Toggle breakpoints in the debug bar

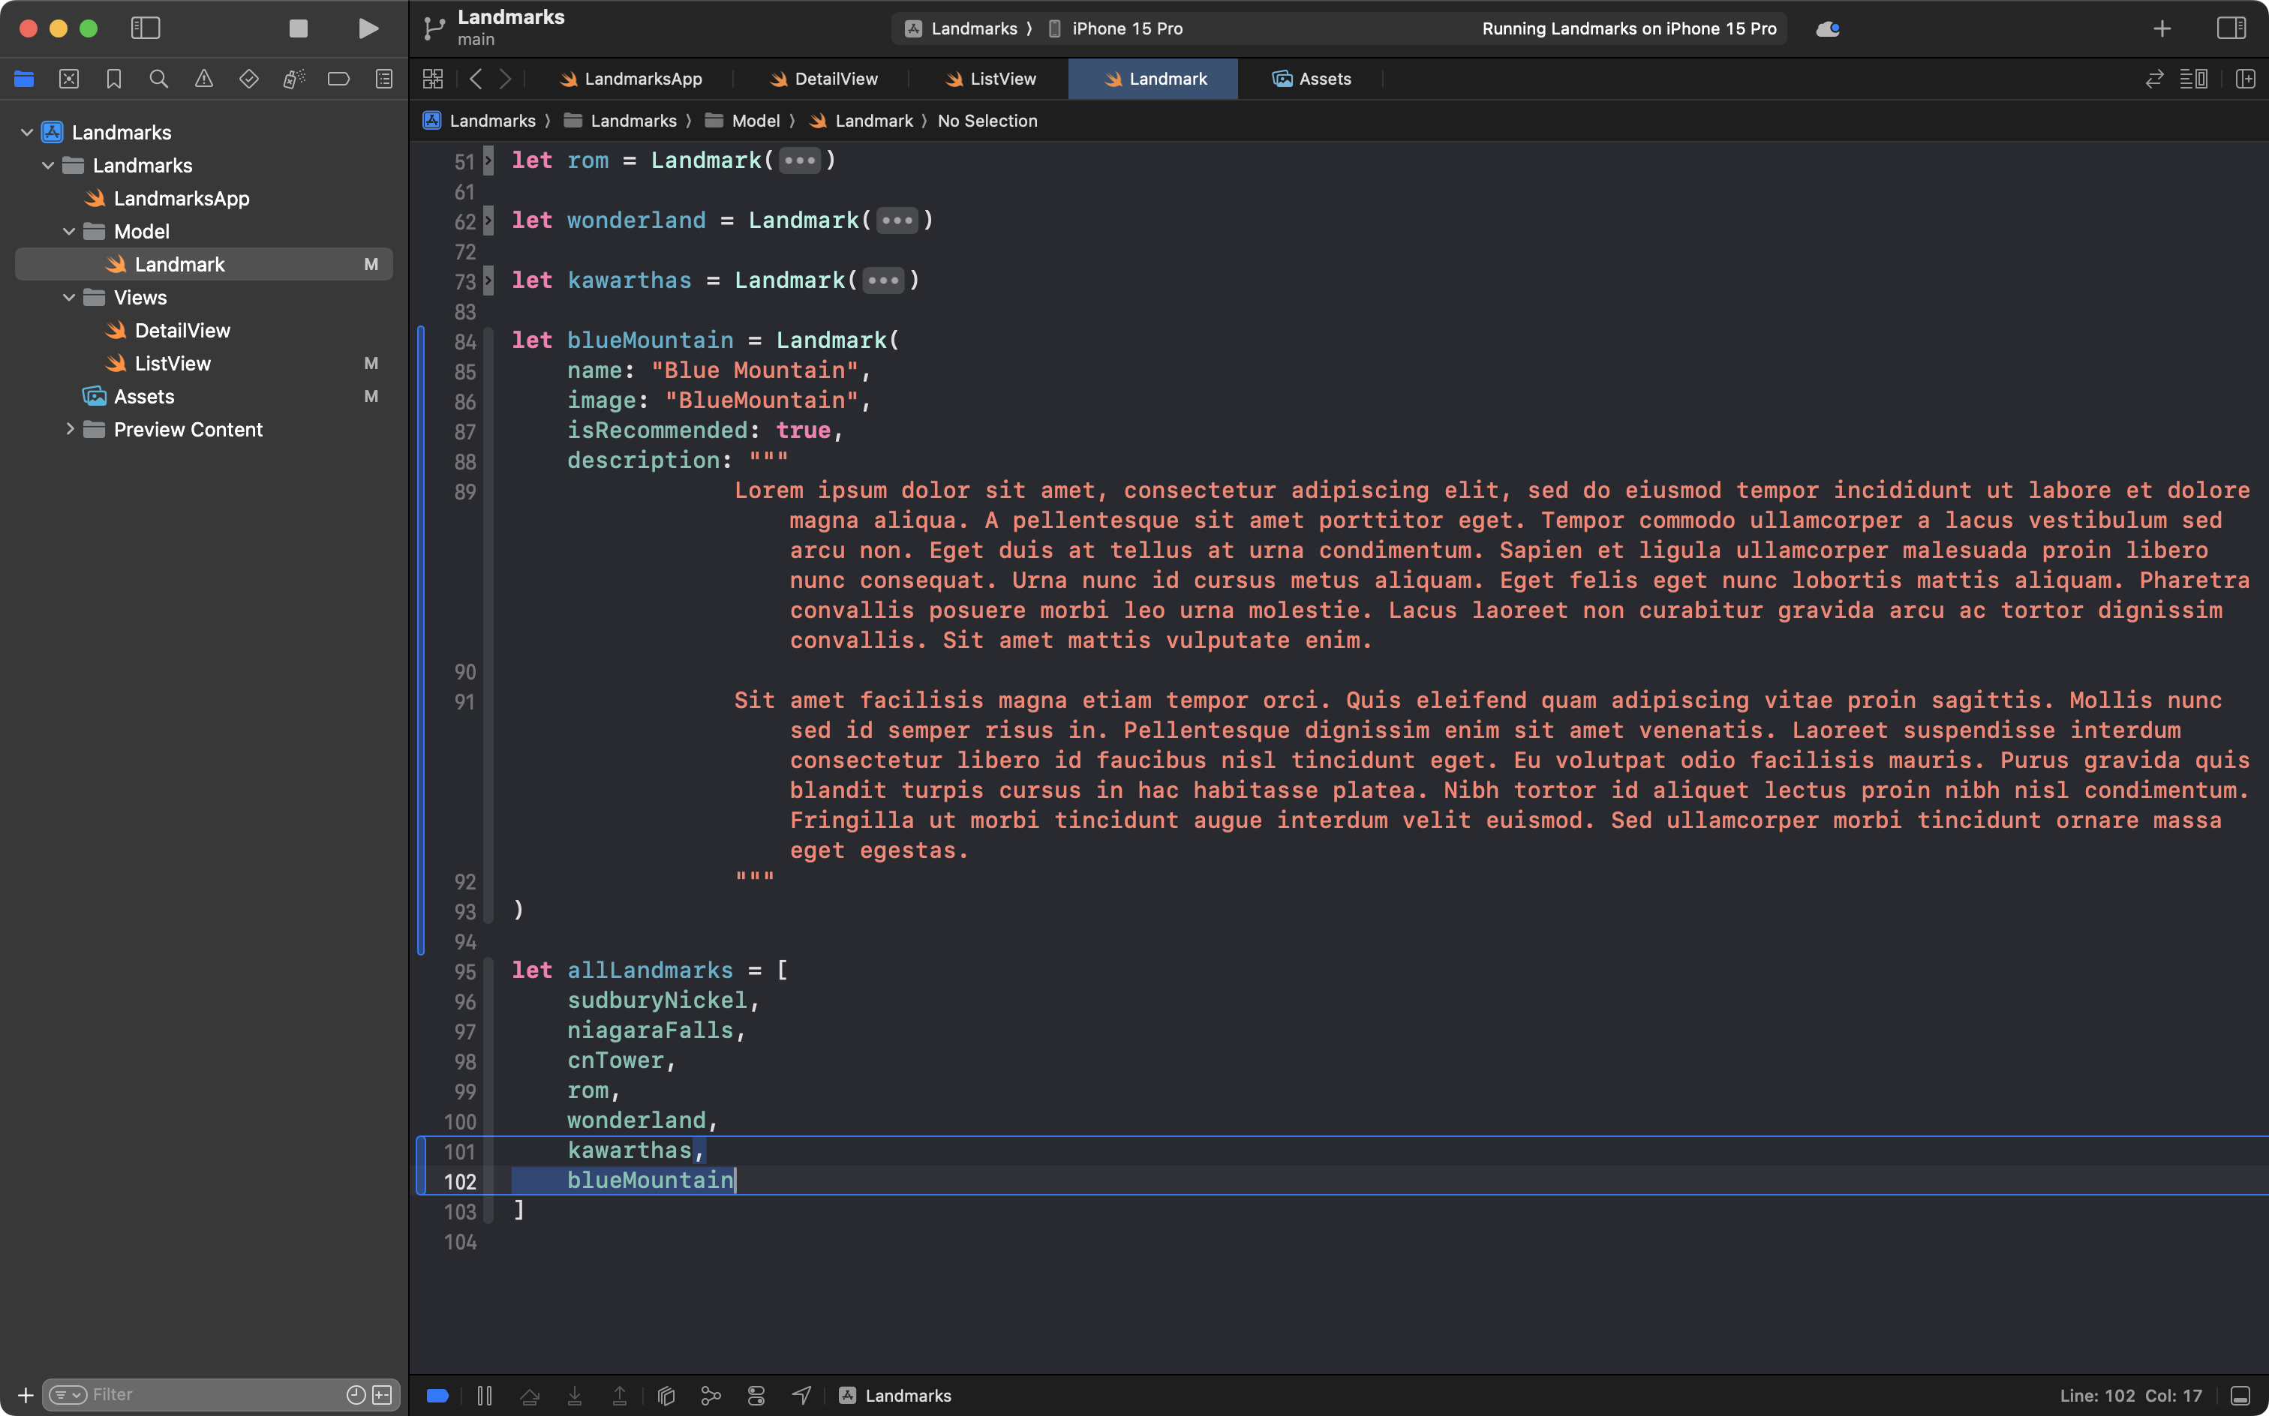point(437,1394)
